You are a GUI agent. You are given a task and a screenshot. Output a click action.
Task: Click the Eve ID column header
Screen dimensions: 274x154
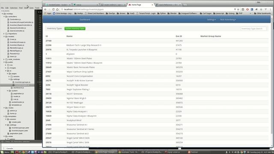click(179, 36)
